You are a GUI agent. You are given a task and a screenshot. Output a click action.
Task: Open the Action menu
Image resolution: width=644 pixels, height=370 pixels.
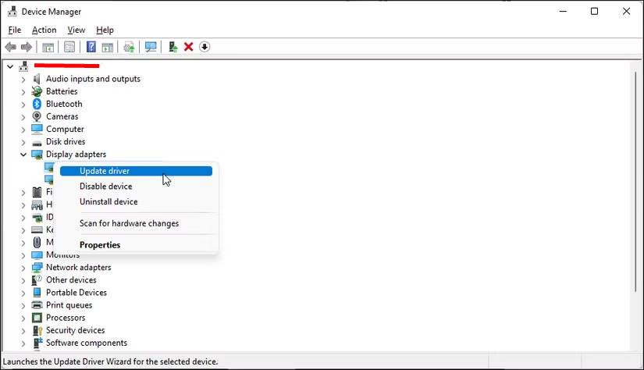click(44, 30)
